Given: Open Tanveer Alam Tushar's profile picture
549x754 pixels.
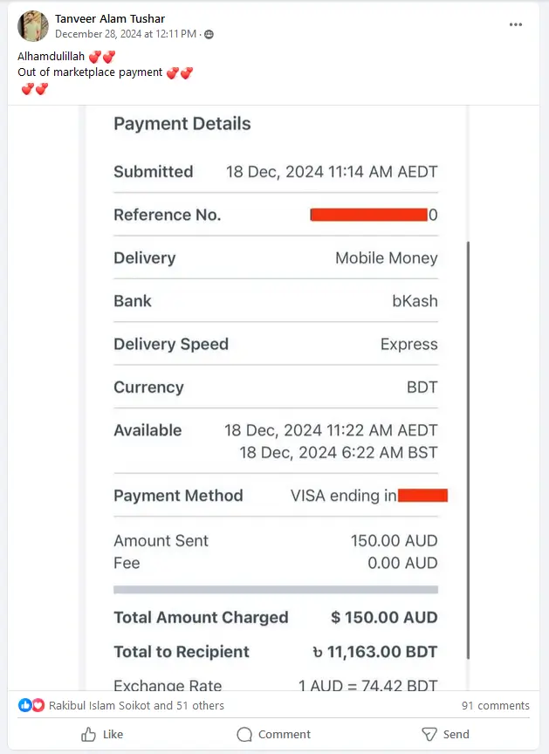Looking at the screenshot, I should coord(33,26).
